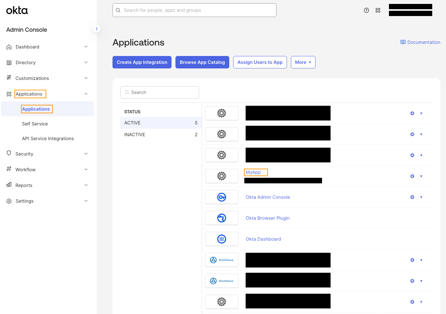
Task: Collapse the sidebar with the arrow button
Action: pos(97,29)
